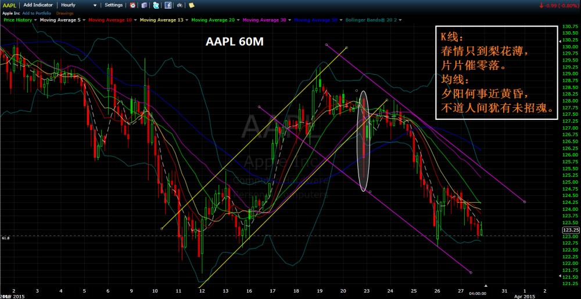Open the Add Indicator menu
Image resolution: width=581 pixels, height=299 pixels.
pyautogui.click(x=39, y=5)
